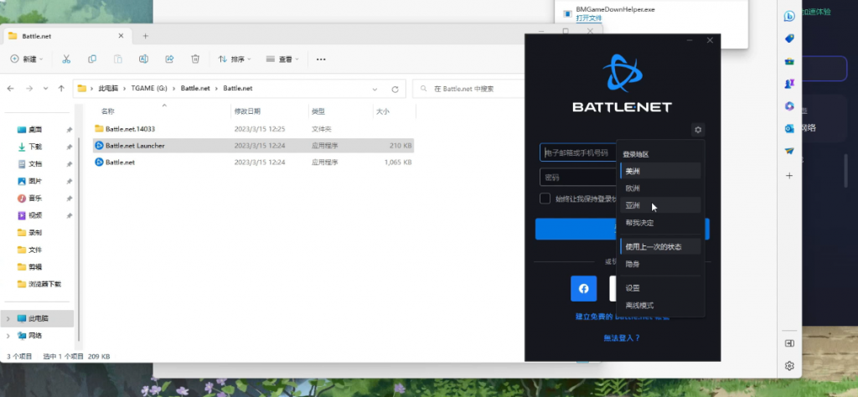
Task: Select the Americas (美洲) region
Action: click(660, 171)
